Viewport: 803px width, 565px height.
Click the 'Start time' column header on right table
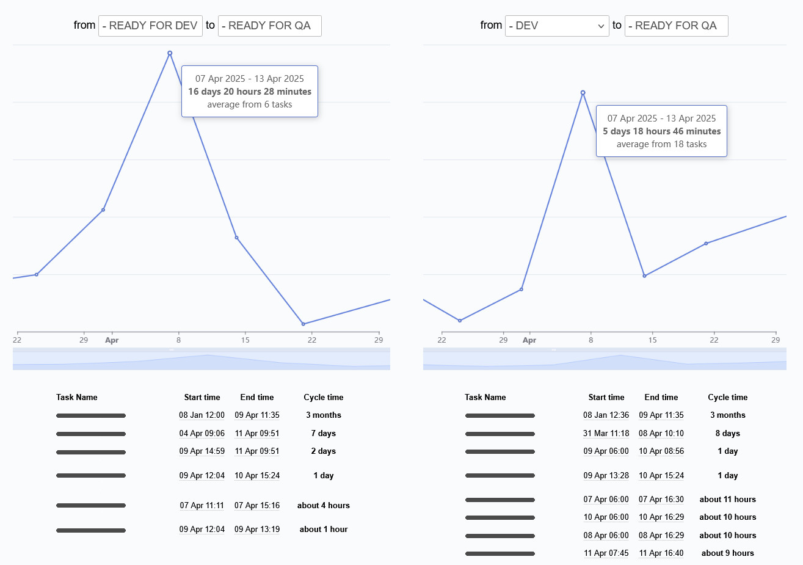606,397
